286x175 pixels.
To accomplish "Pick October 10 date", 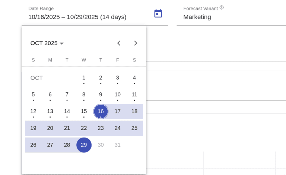I will pos(117,95).
